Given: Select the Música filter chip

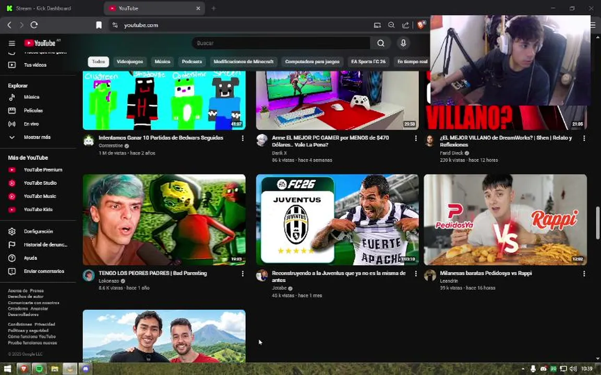Looking at the screenshot, I should tap(163, 61).
